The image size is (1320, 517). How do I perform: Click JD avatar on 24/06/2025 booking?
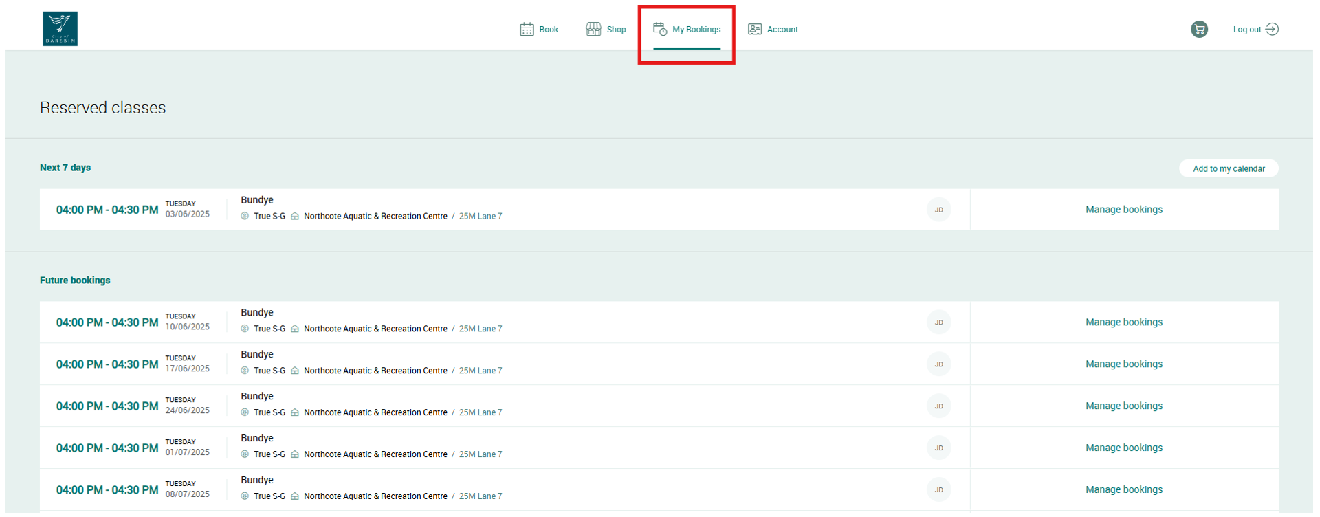tap(938, 406)
